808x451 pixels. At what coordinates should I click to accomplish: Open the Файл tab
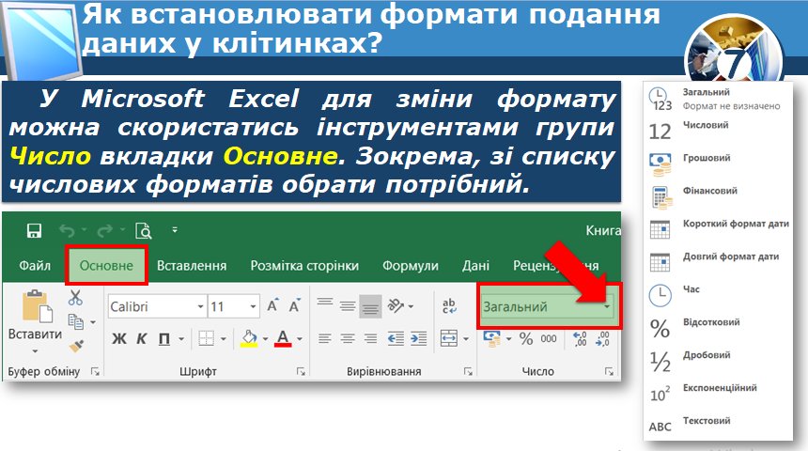click(35, 266)
